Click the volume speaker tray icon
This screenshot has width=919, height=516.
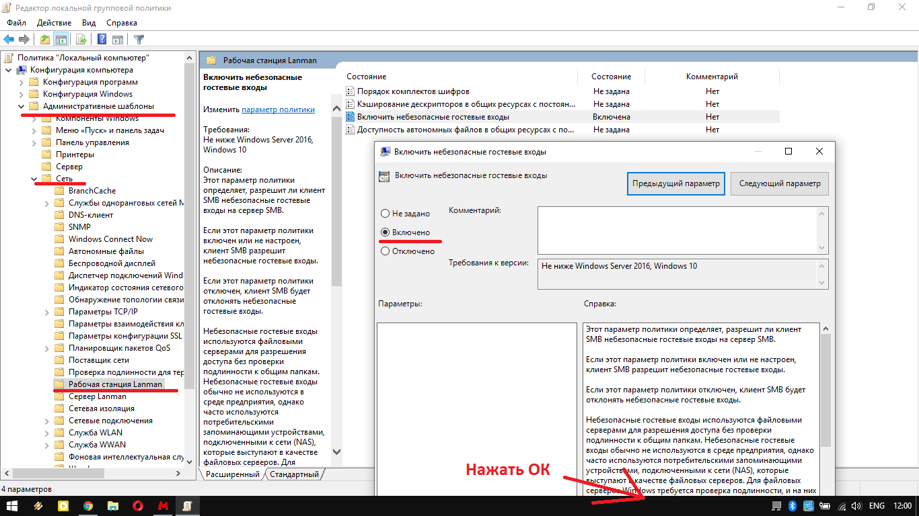click(x=857, y=505)
